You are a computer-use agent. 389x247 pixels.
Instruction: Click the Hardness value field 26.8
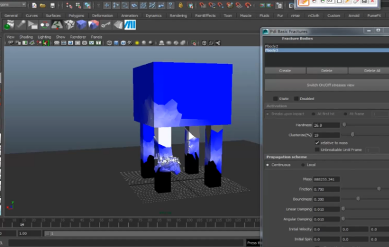click(326, 125)
